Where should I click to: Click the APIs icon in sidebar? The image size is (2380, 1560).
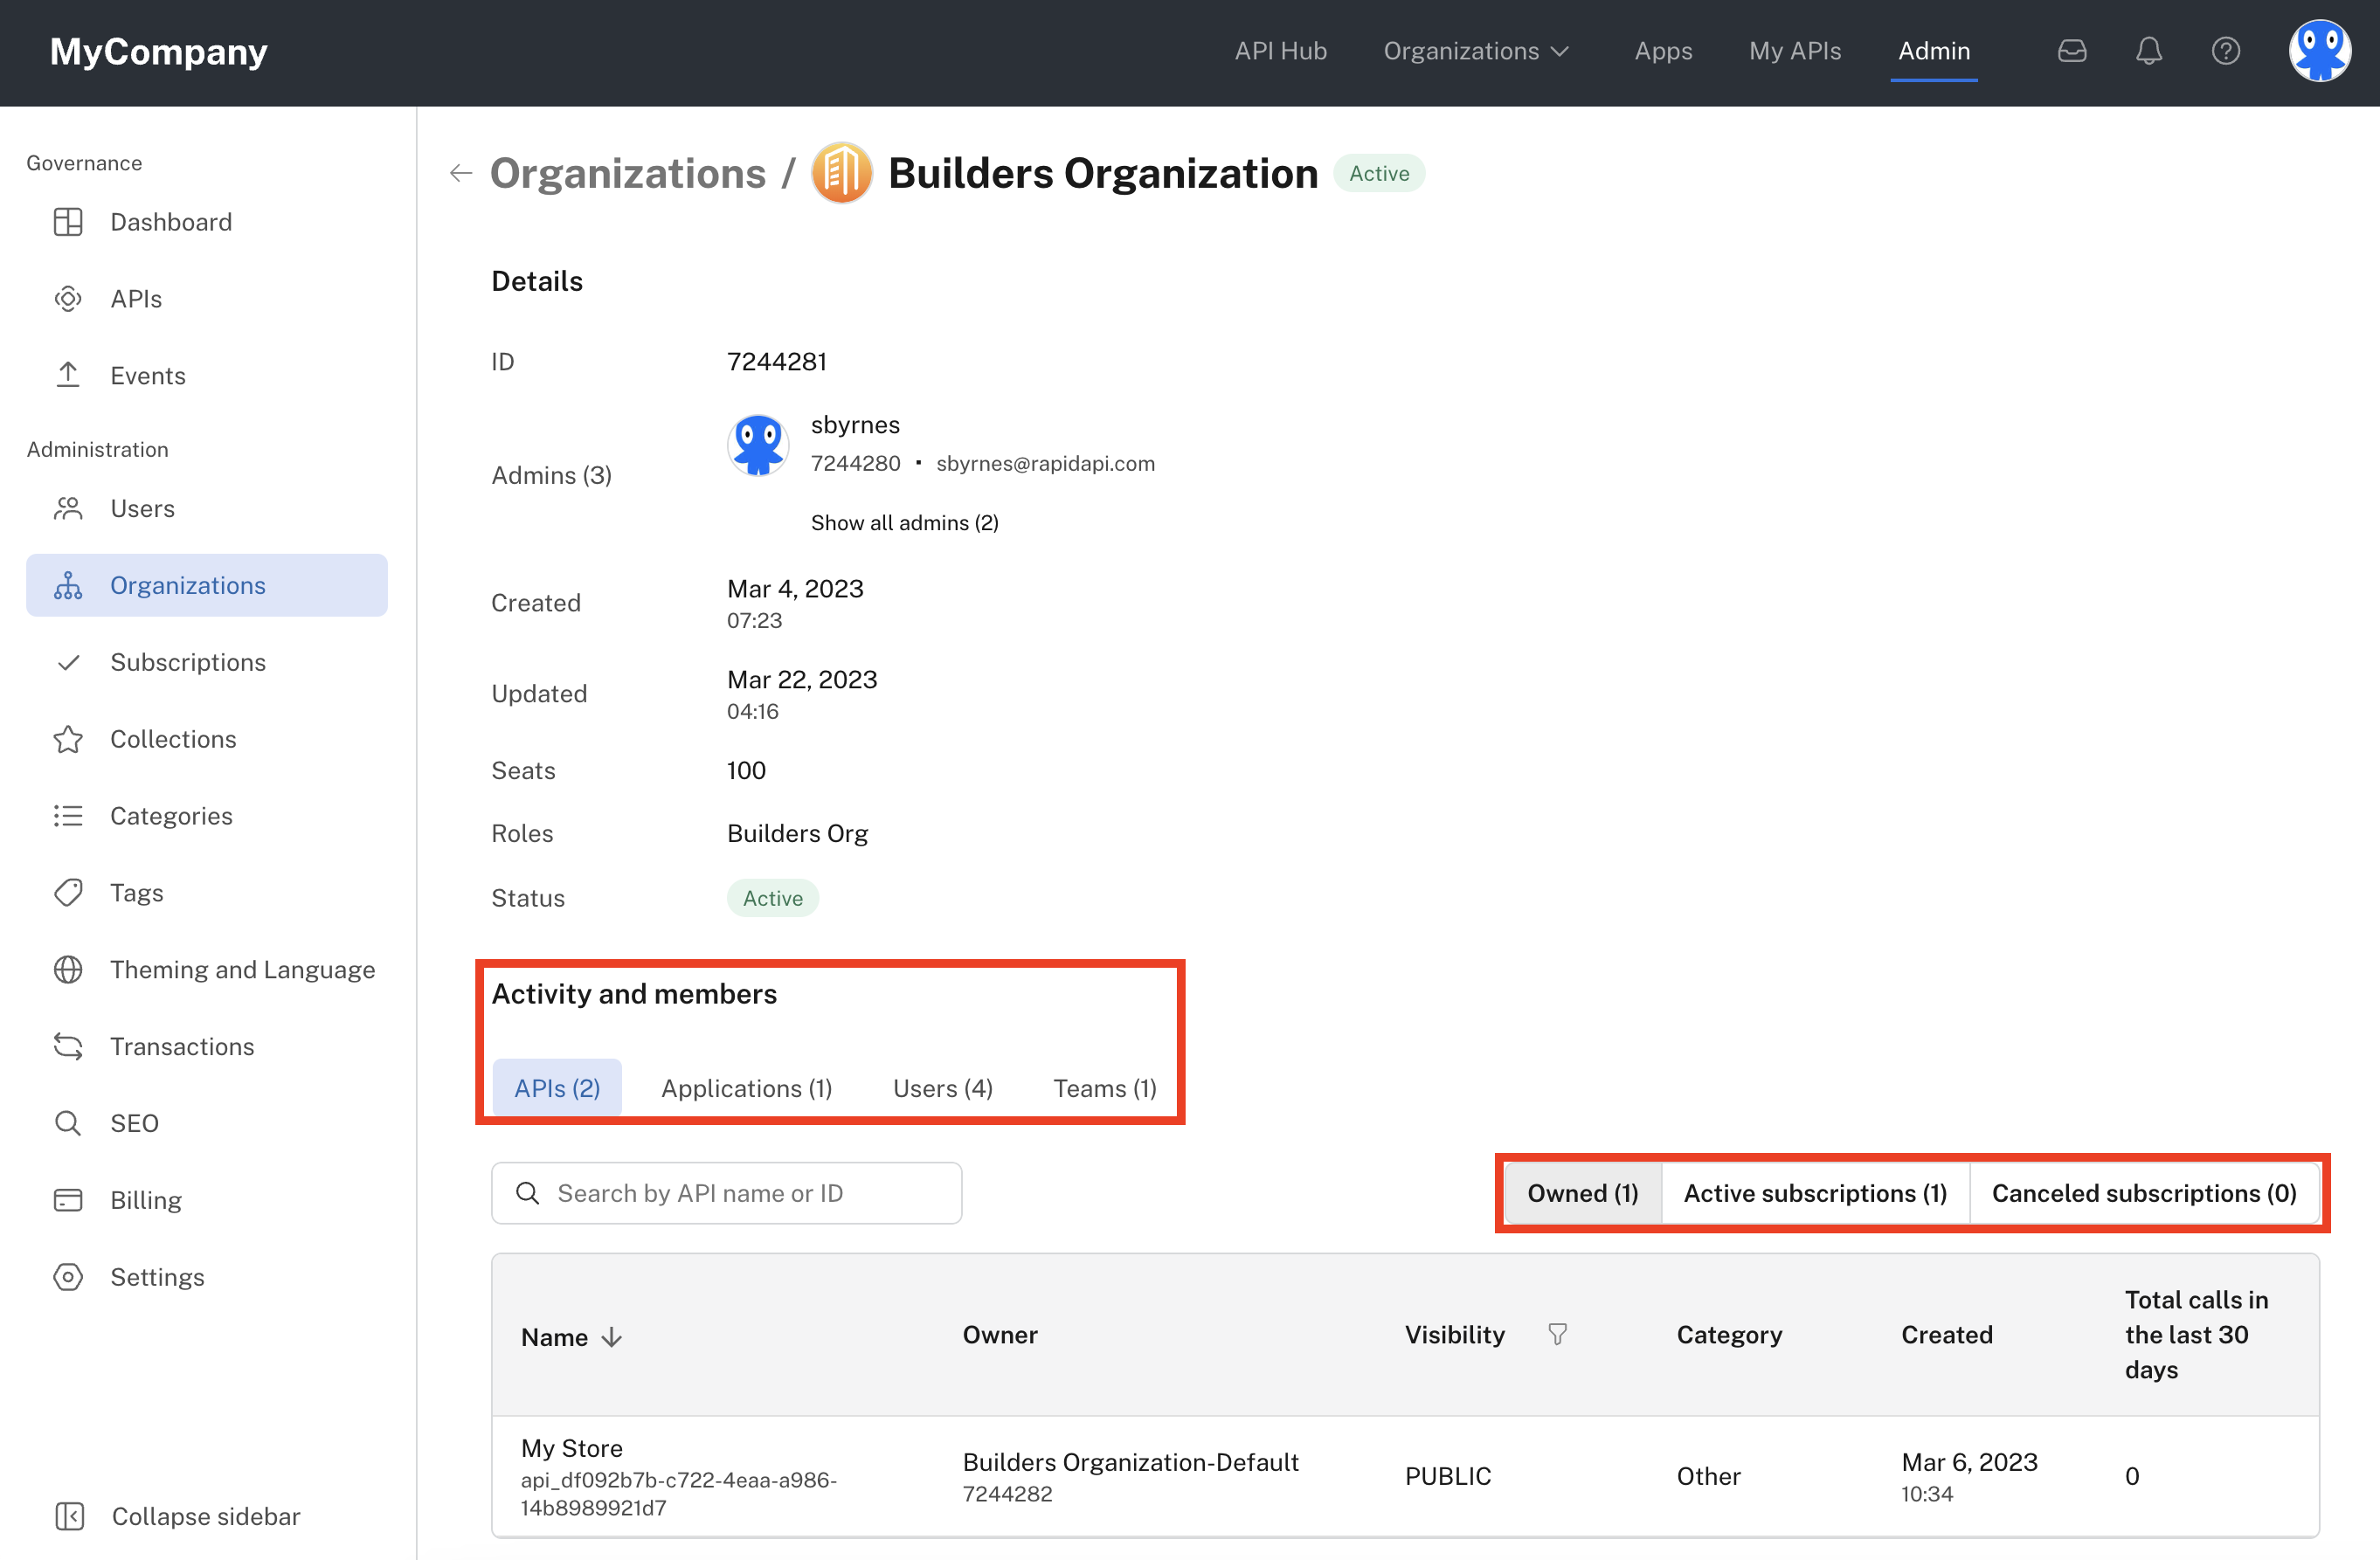68,298
